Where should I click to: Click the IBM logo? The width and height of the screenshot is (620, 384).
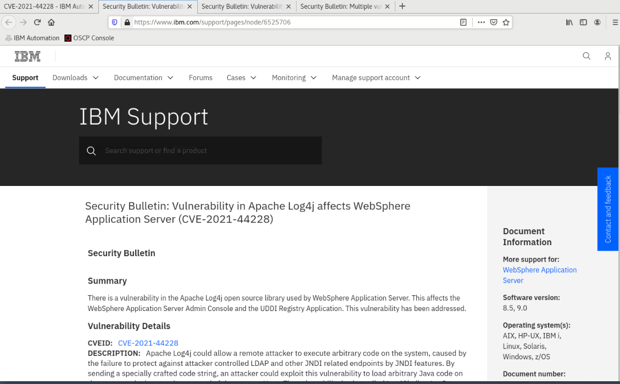click(27, 56)
